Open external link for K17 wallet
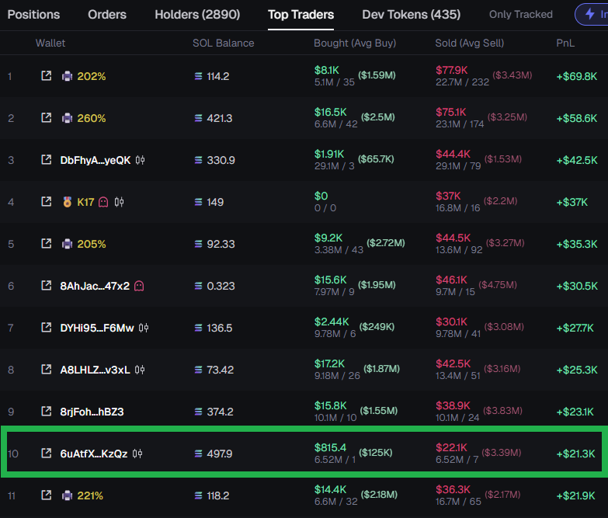This screenshot has width=608, height=518. click(46, 201)
